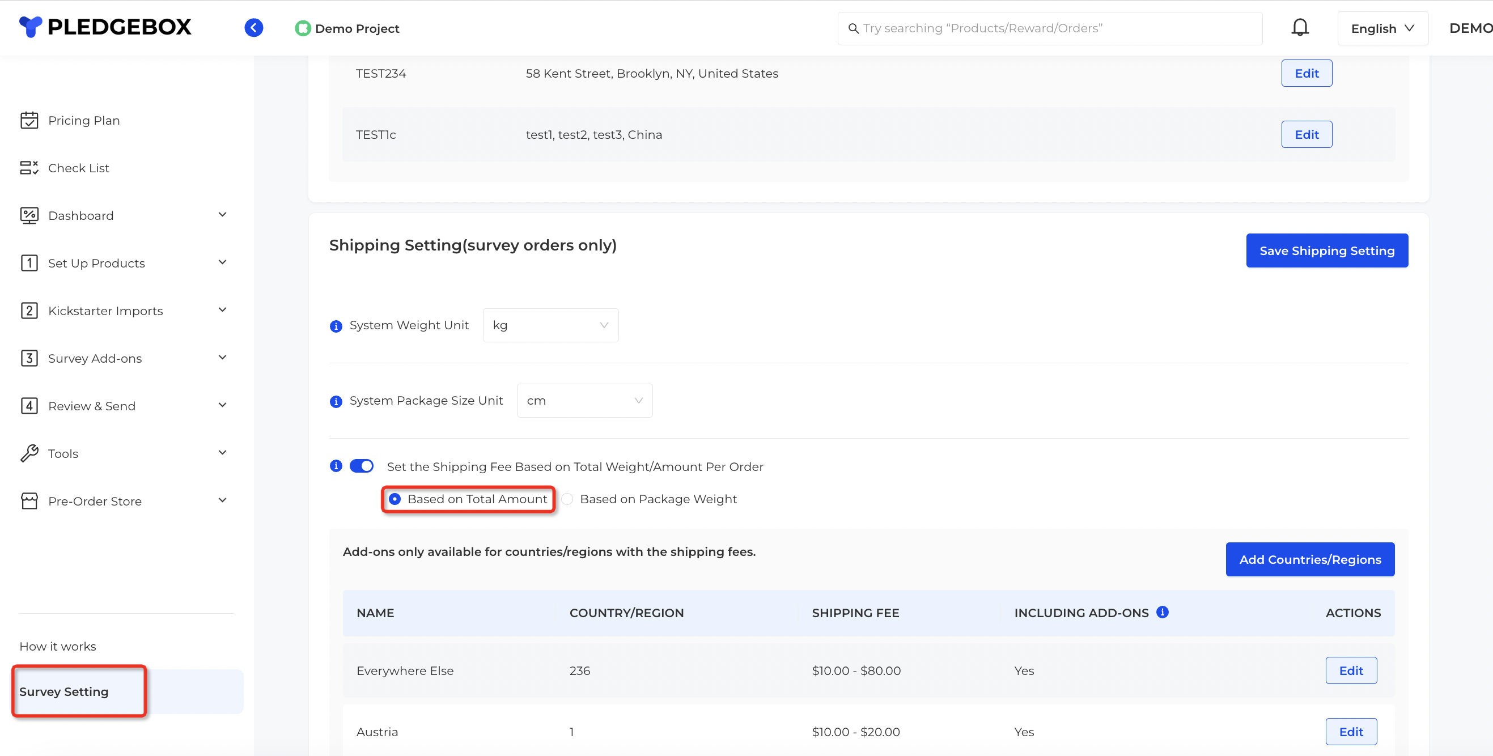Click info icon next to Including Add-ons
1493x756 pixels.
click(1162, 611)
